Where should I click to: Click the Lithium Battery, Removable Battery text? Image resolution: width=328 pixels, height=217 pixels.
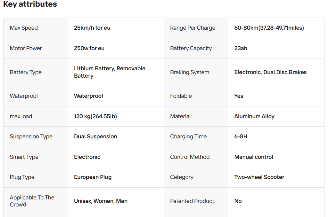pos(110,72)
